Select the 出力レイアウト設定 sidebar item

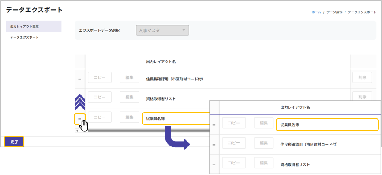pos(34,26)
